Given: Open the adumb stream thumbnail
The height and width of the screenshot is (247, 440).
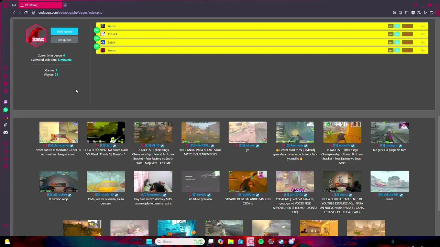Looking at the screenshot, I should click(247, 132).
